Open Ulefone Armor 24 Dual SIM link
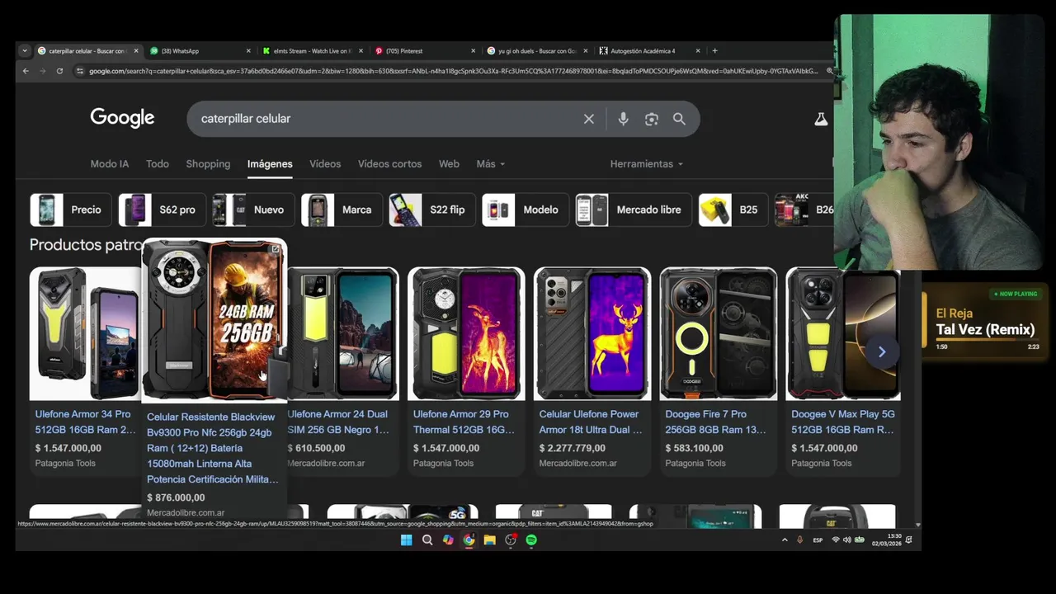 pos(338,422)
